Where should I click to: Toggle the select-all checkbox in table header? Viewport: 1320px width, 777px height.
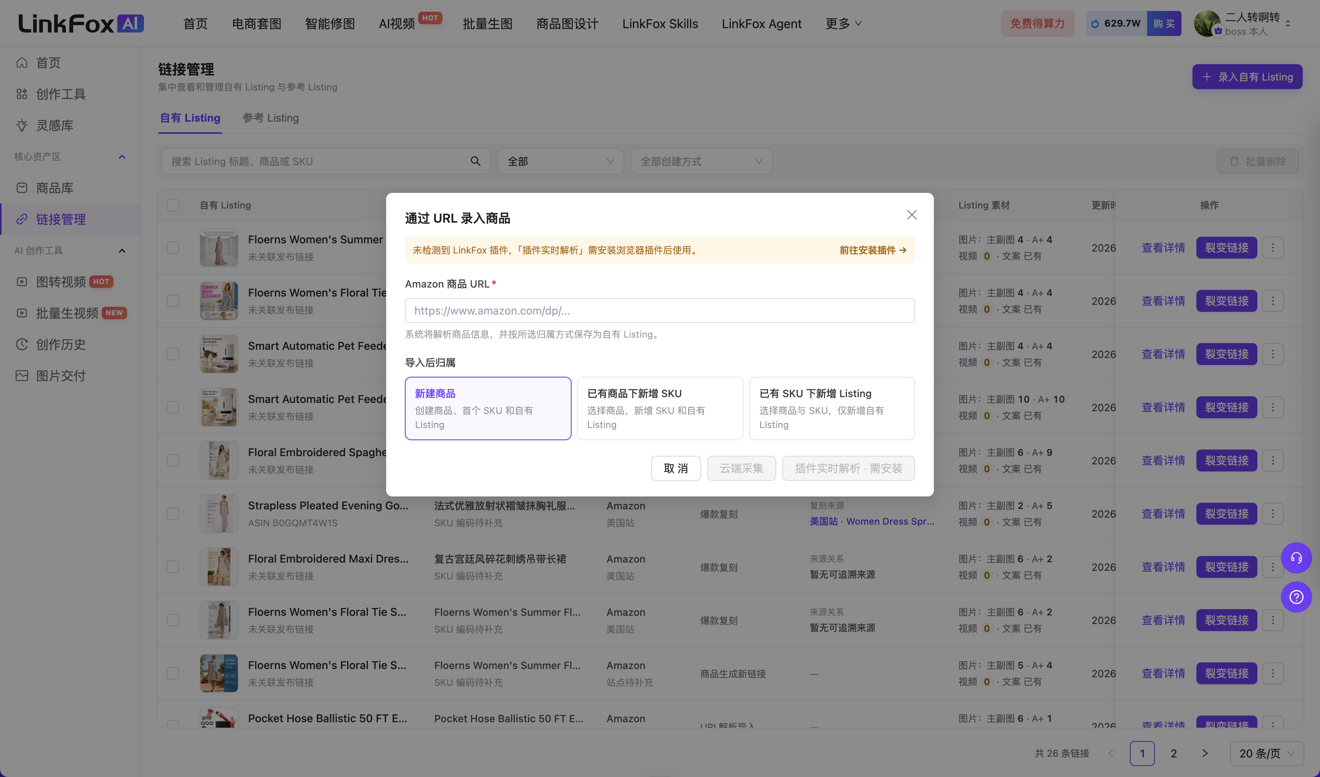pyautogui.click(x=173, y=205)
